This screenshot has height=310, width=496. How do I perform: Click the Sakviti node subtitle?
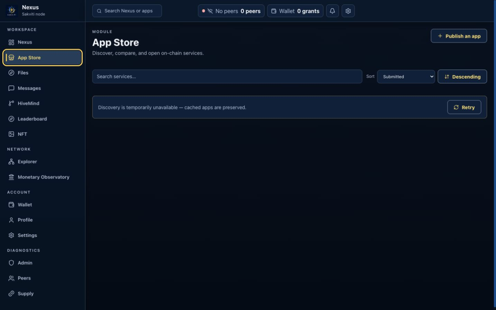33,14
